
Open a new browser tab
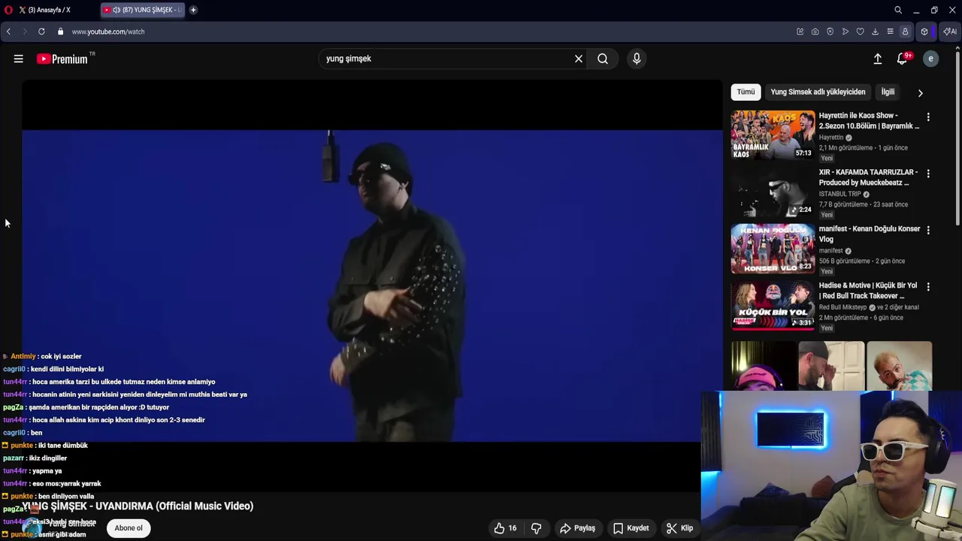coord(193,10)
